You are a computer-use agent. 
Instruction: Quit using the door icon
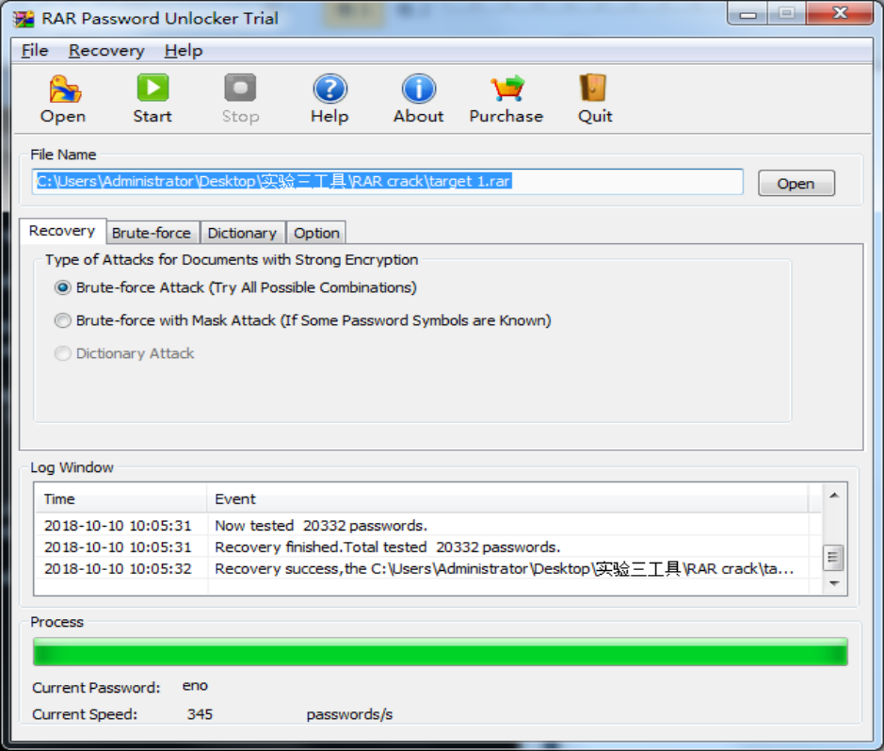tap(594, 89)
